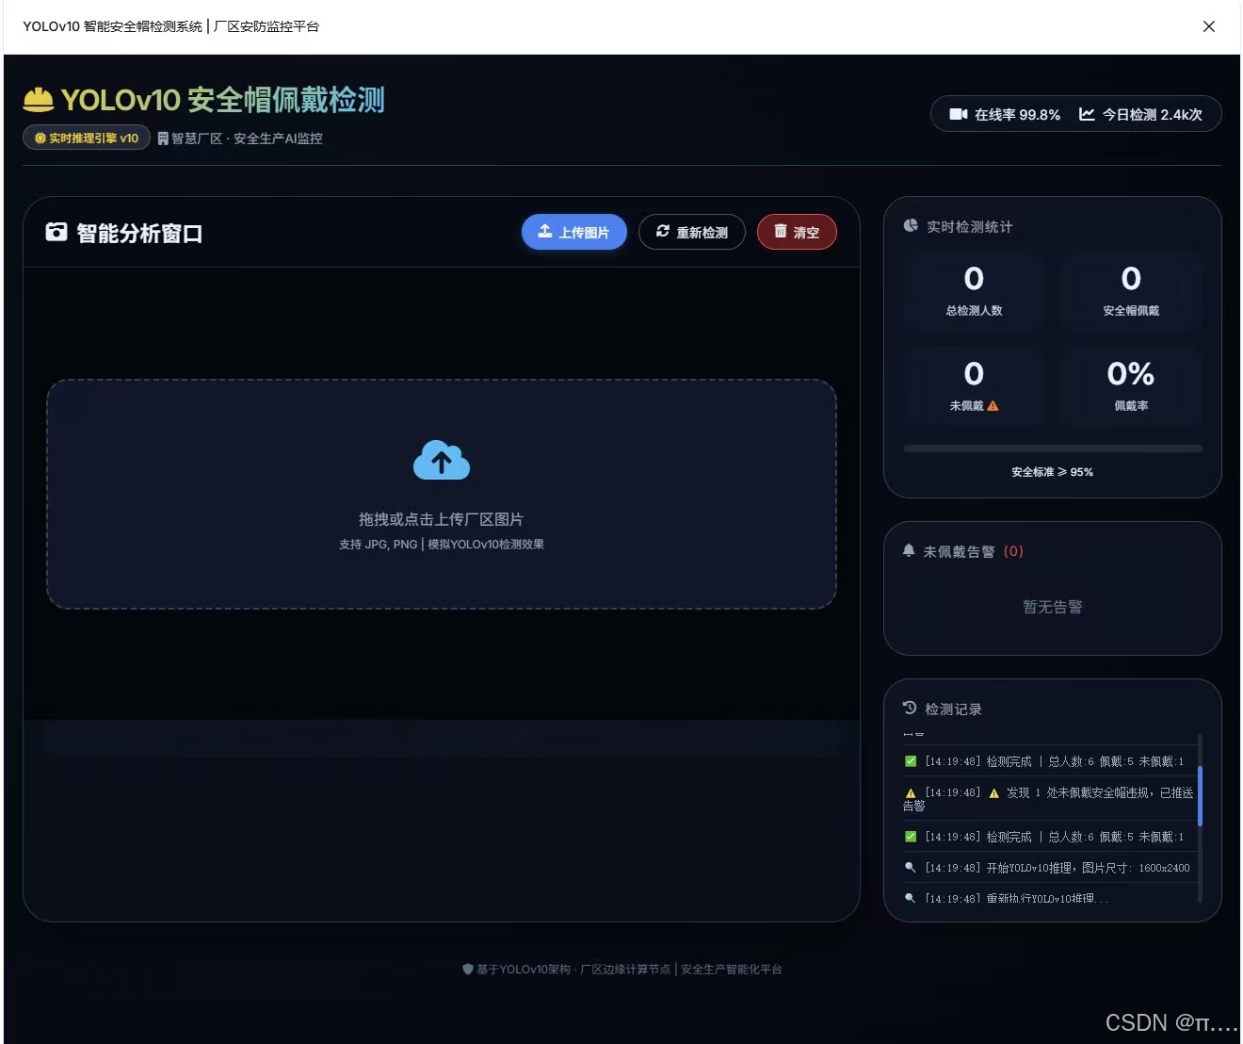Viewport: 1243px width, 1044px height.
Task: Click the log row 开始YOLOv10推理, 图片尺寸 1600x2400
Action: [x=1049, y=868]
